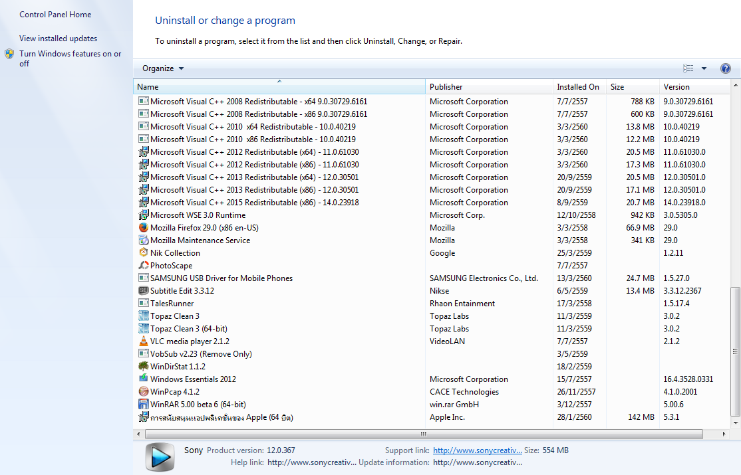Click the Sony product thumbnail in details pane
This screenshot has height=475, width=741.
click(x=160, y=457)
